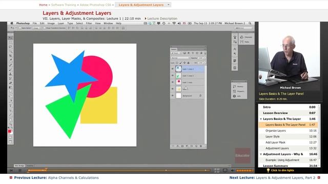
Task: Select the Zoom tool in toolbar
Action: coord(10,124)
